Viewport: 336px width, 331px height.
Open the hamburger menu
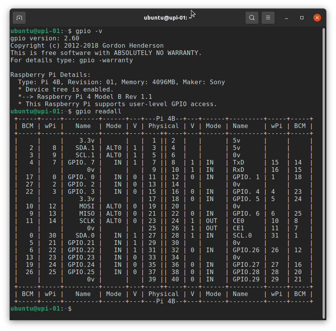(268, 18)
